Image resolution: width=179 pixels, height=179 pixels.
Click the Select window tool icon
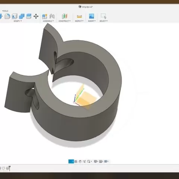coord(103,16)
